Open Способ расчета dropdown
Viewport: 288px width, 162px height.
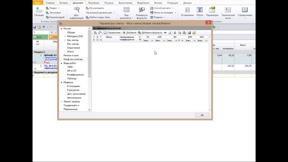pos(162,8)
